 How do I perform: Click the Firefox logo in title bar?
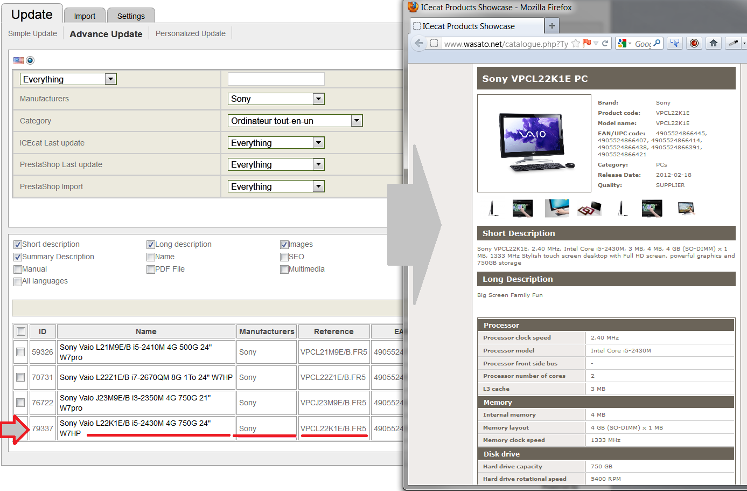coord(413,7)
